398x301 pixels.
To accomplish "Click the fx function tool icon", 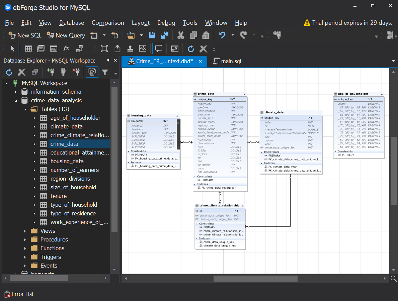I will point(66,48).
